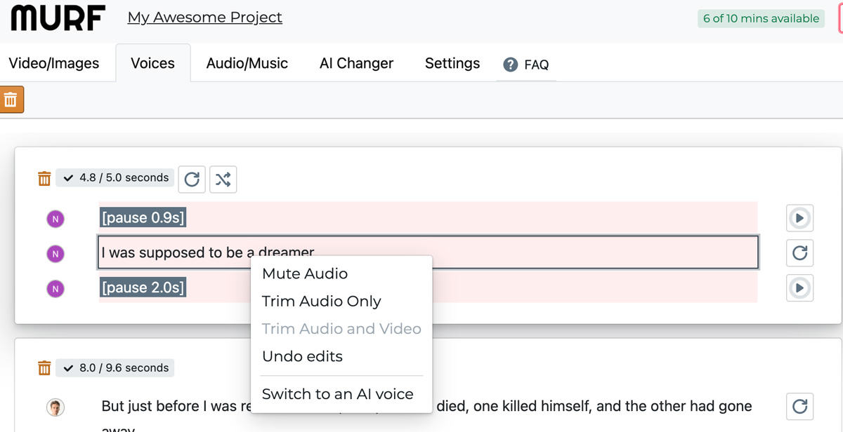
Task: Regenerate the 'I was supposed to be a dreamer' line
Action: 799,252
